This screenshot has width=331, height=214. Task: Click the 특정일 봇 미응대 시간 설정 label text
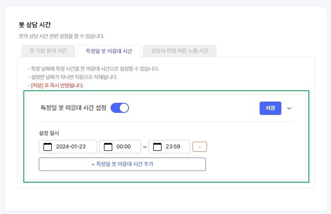73,108
